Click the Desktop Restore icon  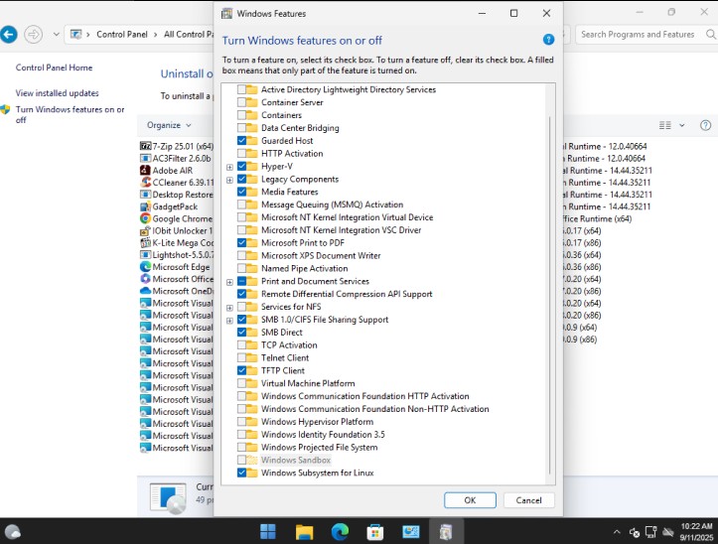point(145,195)
